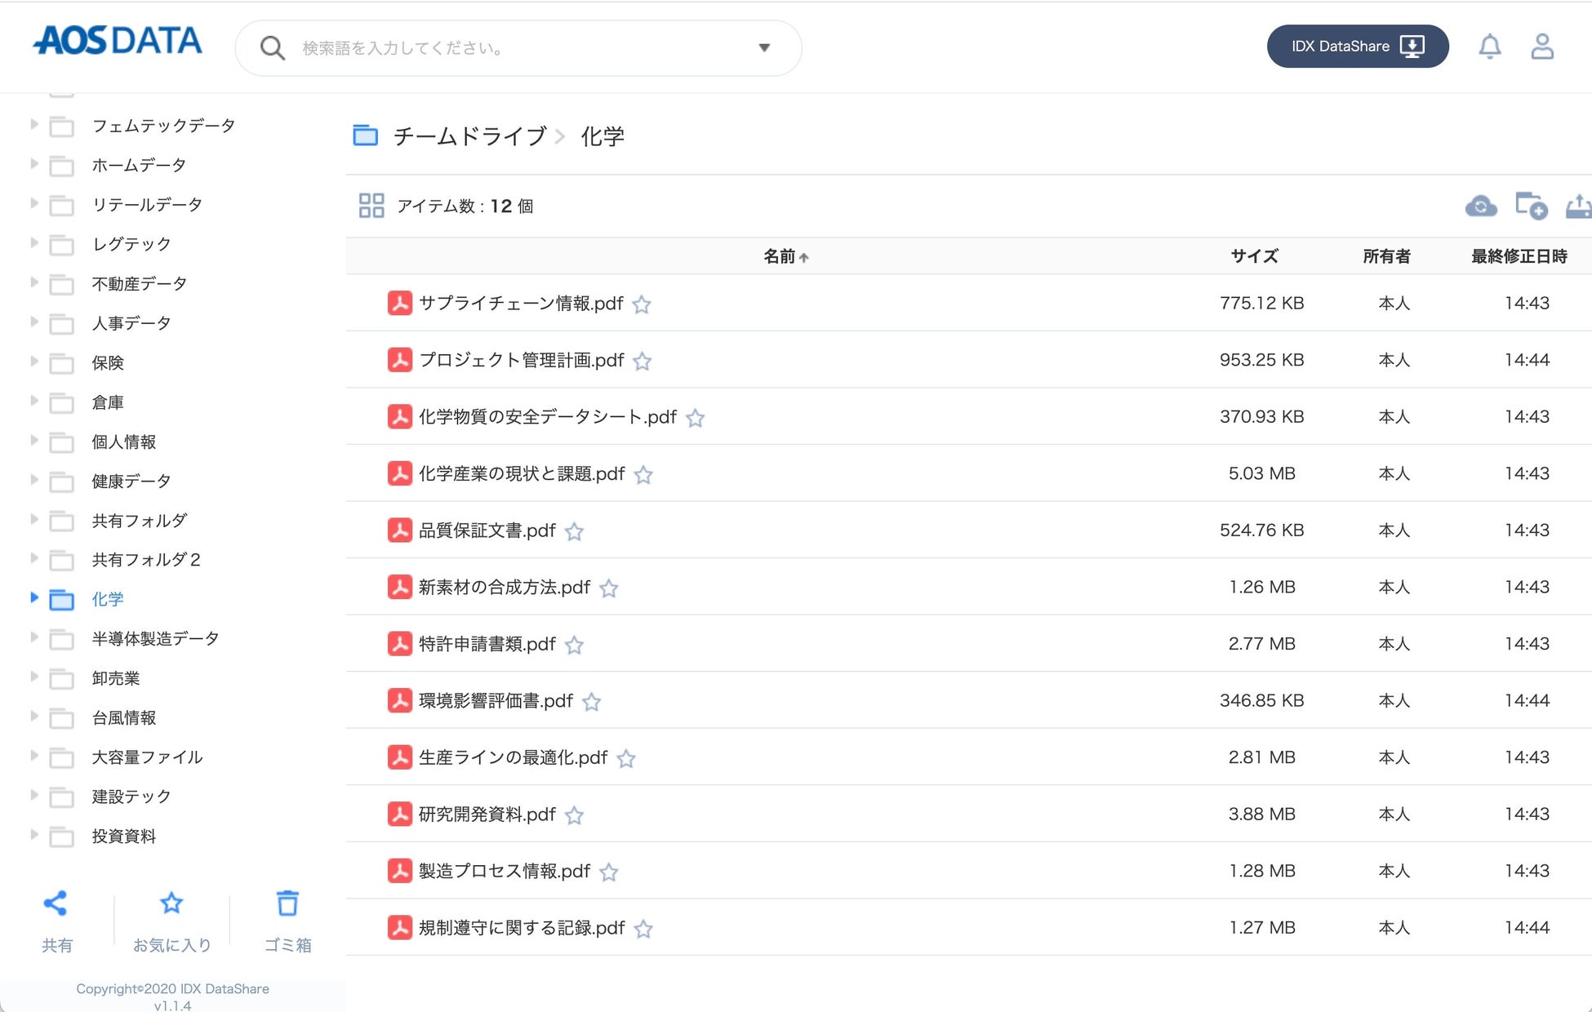Viewport: 1592px width, 1012px height.
Task: Click the notification bell icon
Action: 1489,47
